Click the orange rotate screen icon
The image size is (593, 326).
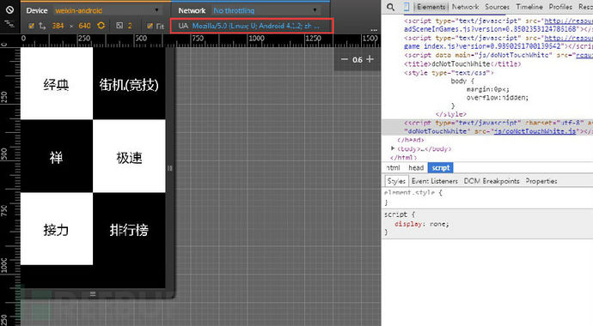[x=101, y=26]
